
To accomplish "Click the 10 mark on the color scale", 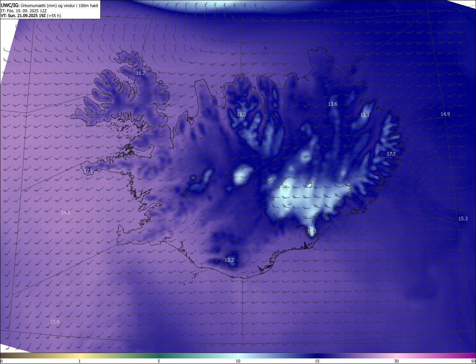I will tap(238, 361).
